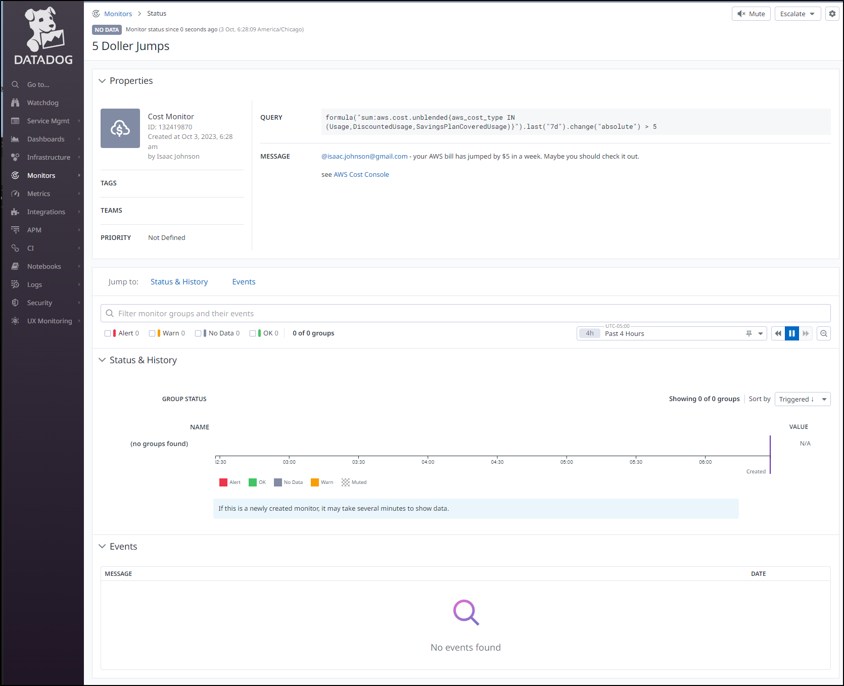The height and width of the screenshot is (686, 844).
Task: Expand the Dashboards submenu arrow
Action: 79,139
